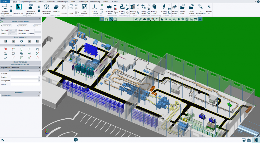The width and height of the screenshot is (260, 143).
Task: Collapse the Werkzeuge section
Action: coord(39,92)
